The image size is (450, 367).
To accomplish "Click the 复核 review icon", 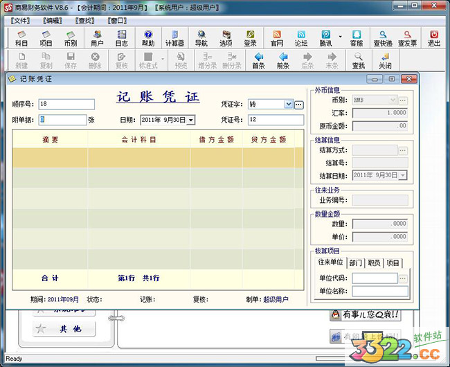I will (121, 61).
